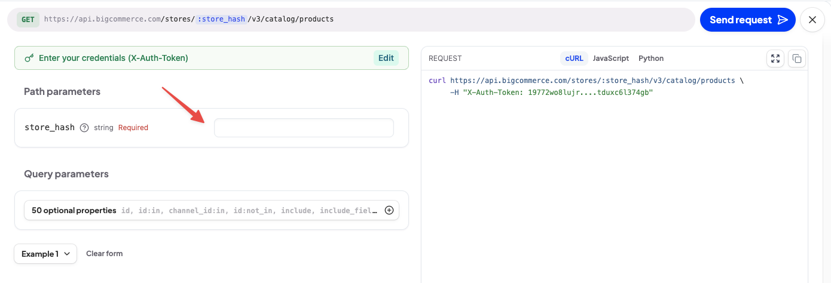Screen dimensions: 831x283
Task: Click the REQUEST label in code panel
Action: pyautogui.click(x=445, y=59)
